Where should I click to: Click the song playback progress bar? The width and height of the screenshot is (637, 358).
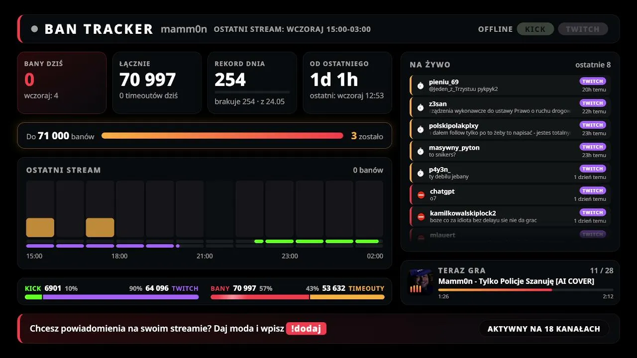point(526,289)
